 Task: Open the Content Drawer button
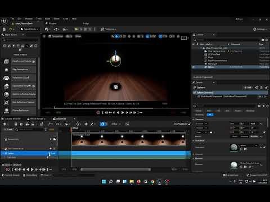pos(11,175)
